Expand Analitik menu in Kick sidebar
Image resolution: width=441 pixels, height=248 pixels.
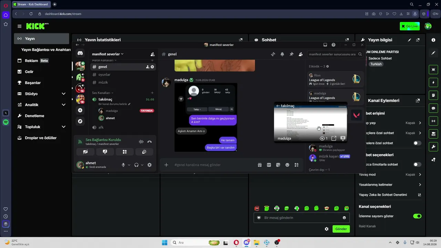pos(63,105)
